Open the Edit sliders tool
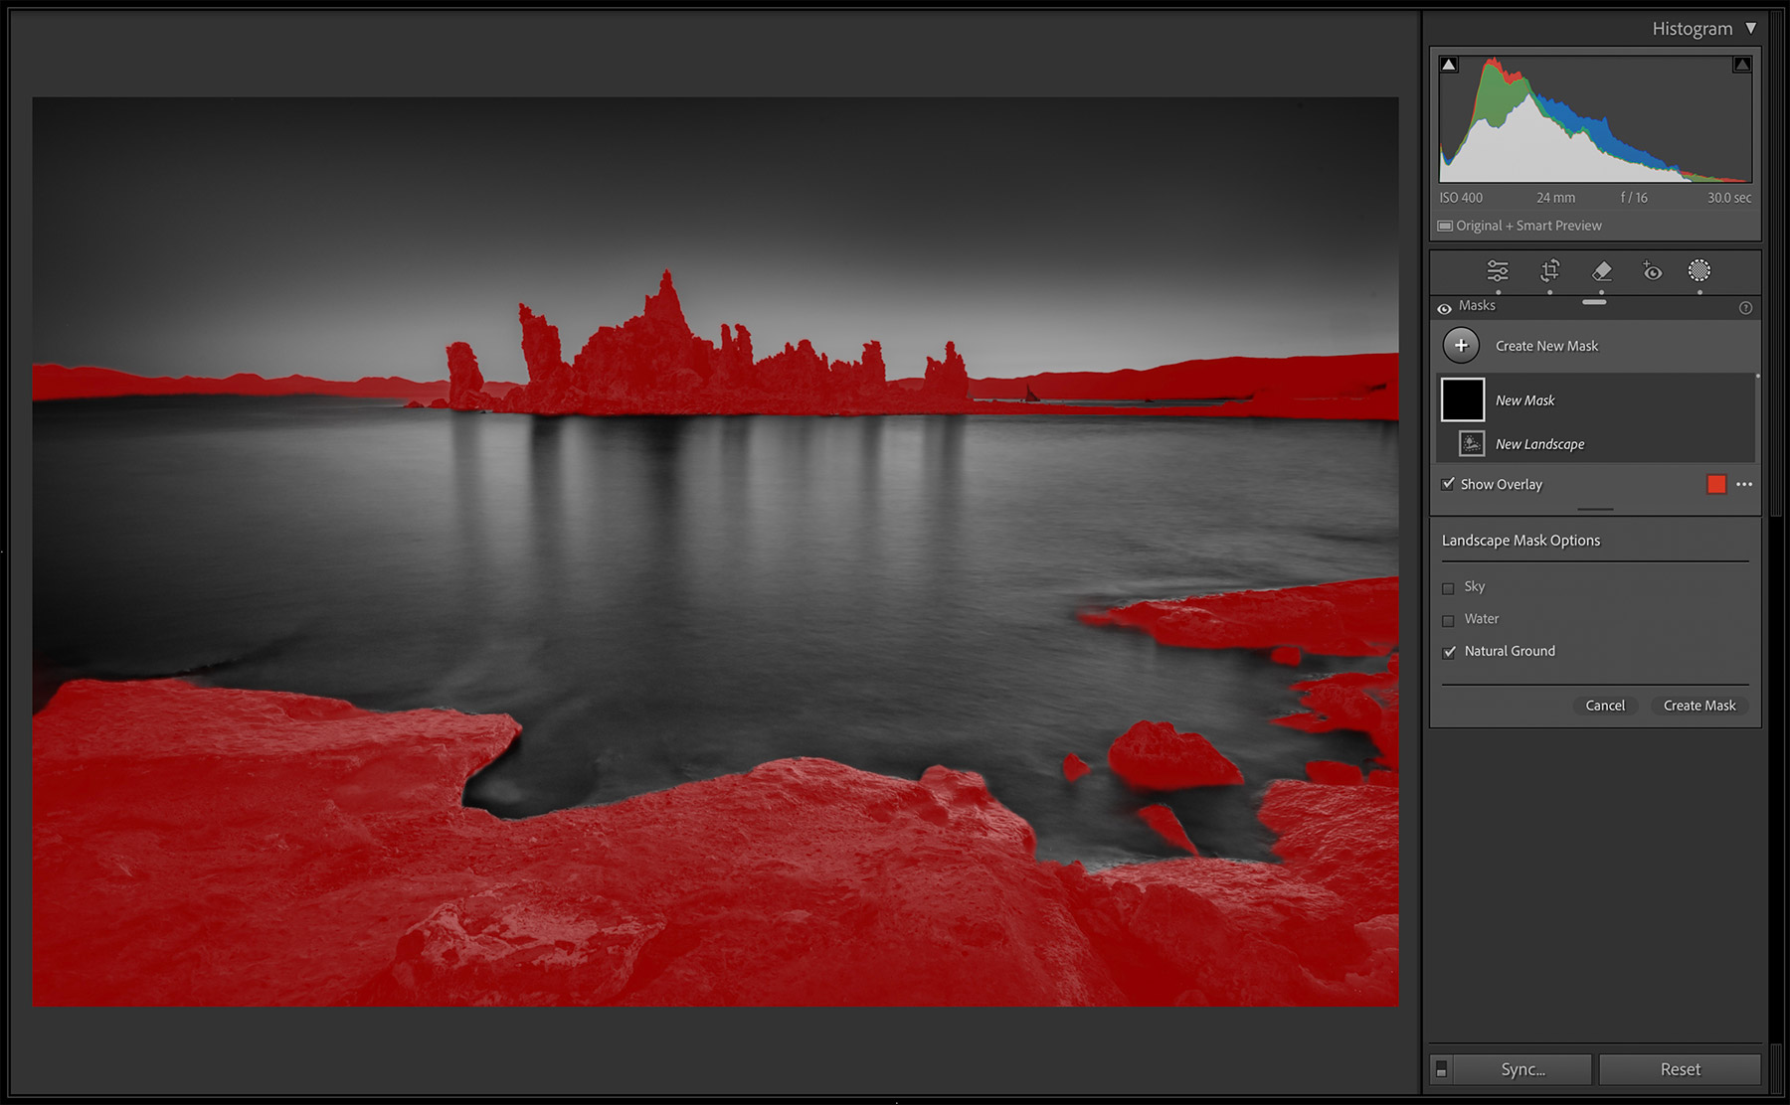The height and width of the screenshot is (1105, 1790). pyautogui.click(x=1498, y=271)
